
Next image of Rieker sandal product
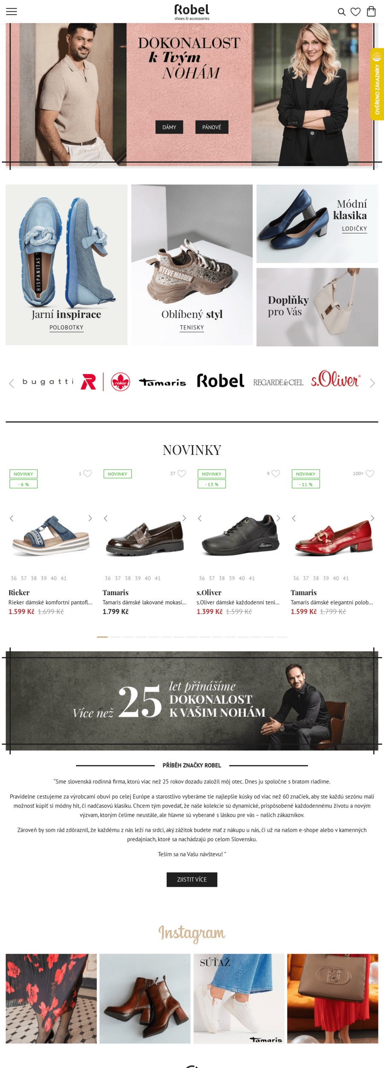click(x=90, y=518)
